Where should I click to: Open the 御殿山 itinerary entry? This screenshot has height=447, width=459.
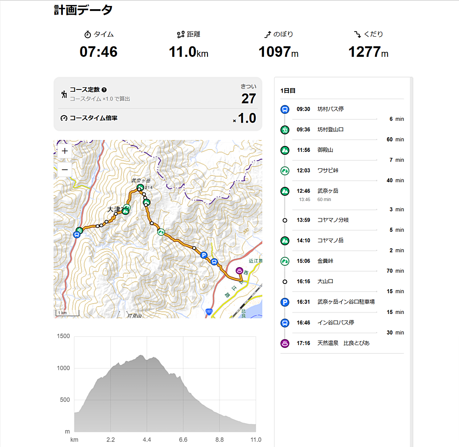[342, 150]
